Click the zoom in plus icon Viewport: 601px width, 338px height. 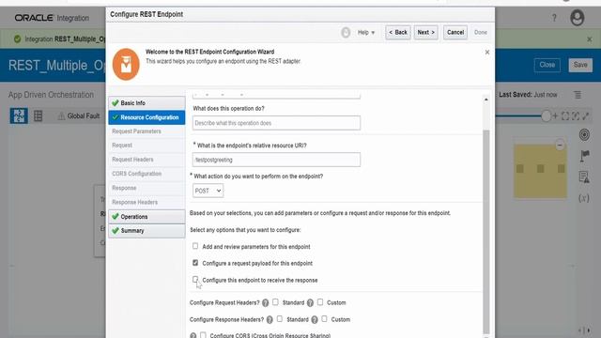point(555,115)
